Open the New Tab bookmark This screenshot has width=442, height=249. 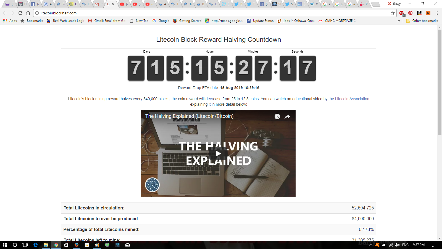coord(139,21)
